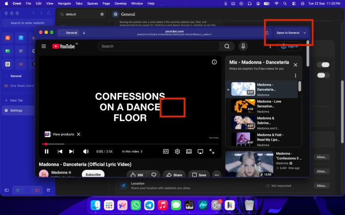The image size is (345, 215).
Task: Open the YouTube hamburger guide menu
Action: click(x=44, y=46)
